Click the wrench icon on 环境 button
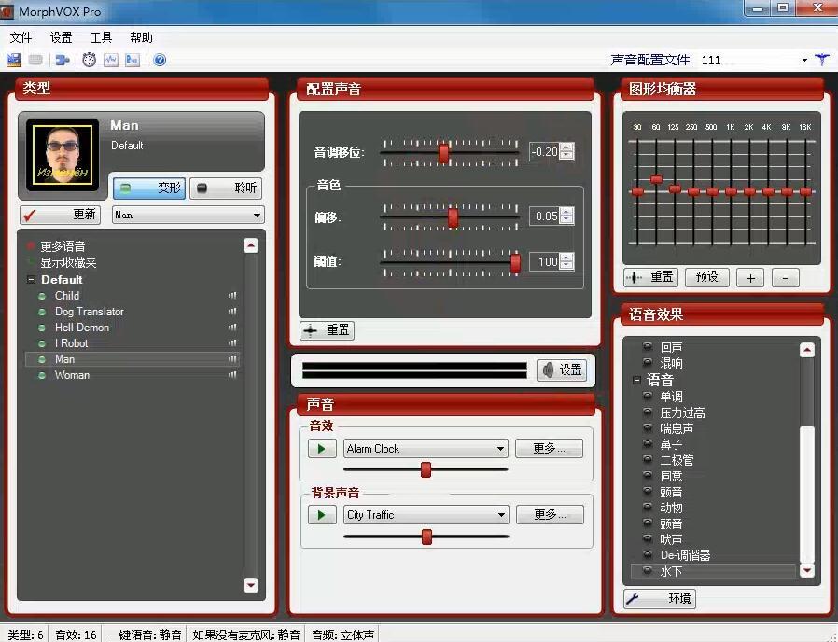 pyautogui.click(x=633, y=599)
